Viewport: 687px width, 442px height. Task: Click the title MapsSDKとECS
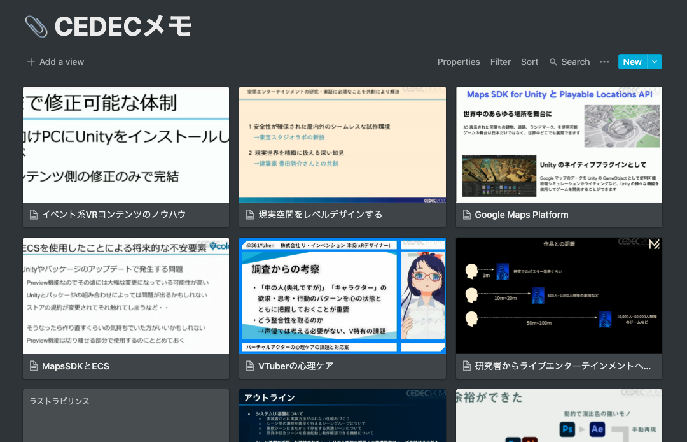click(x=75, y=366)
